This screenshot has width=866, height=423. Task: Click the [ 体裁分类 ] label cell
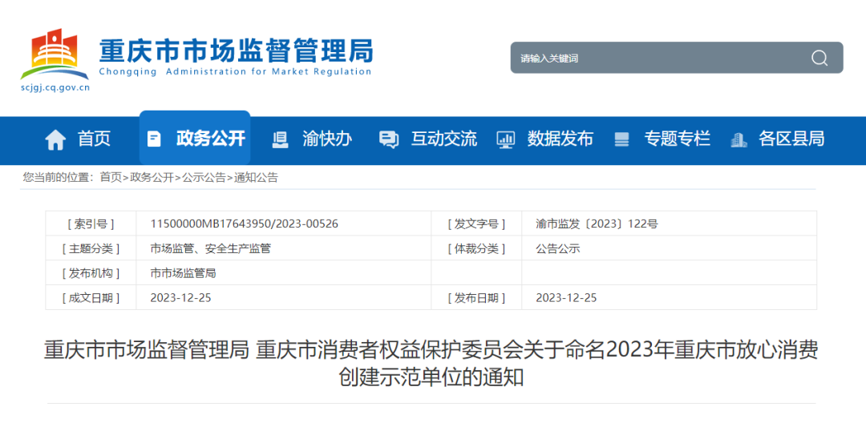click(476, 248)
